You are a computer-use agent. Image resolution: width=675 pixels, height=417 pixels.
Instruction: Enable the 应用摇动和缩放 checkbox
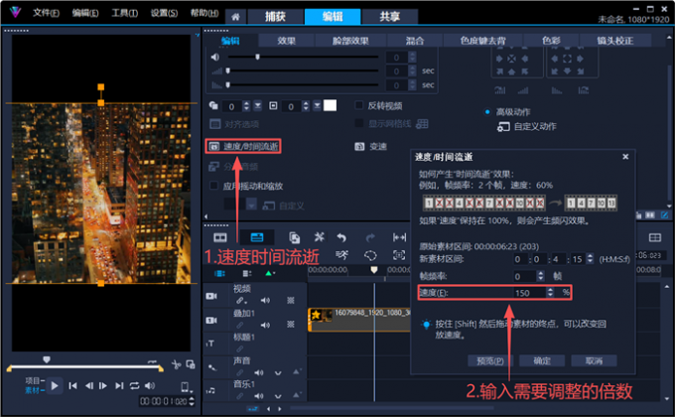[x=213, y=186]
